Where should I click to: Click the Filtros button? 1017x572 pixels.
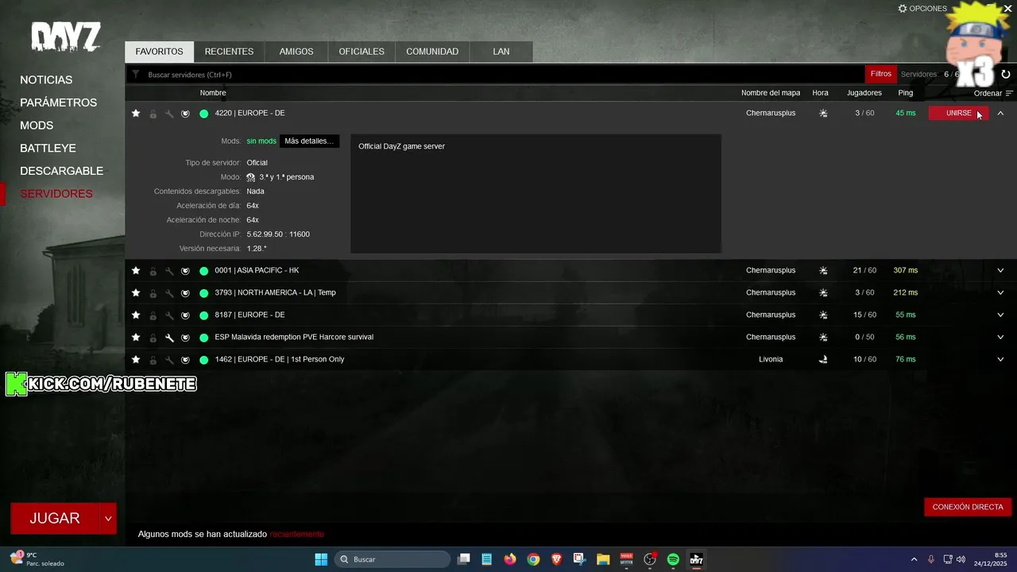pos(881,74)
